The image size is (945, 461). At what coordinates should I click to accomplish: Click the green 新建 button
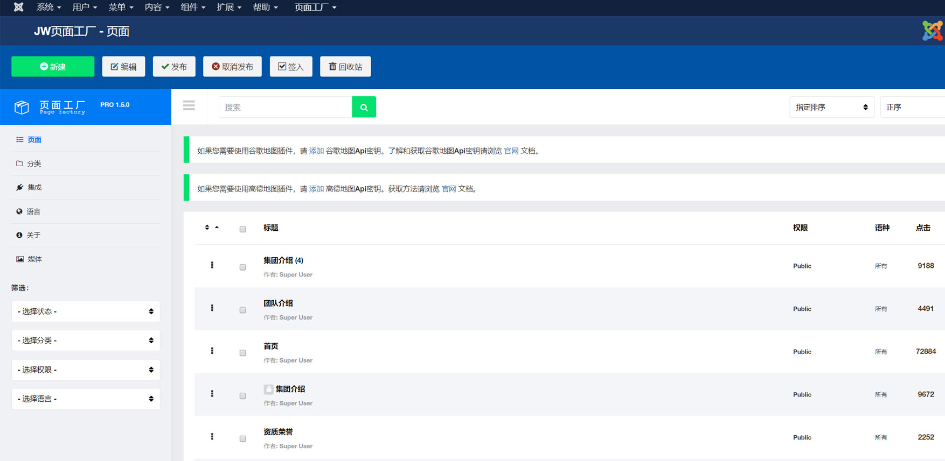(53, 67)
